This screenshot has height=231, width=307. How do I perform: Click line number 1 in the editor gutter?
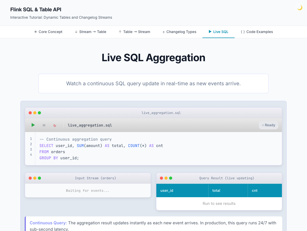pos(31,139)
